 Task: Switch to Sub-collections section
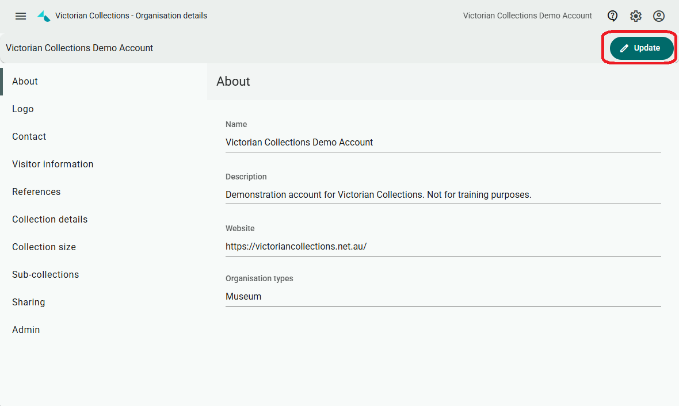click(45, 275)
